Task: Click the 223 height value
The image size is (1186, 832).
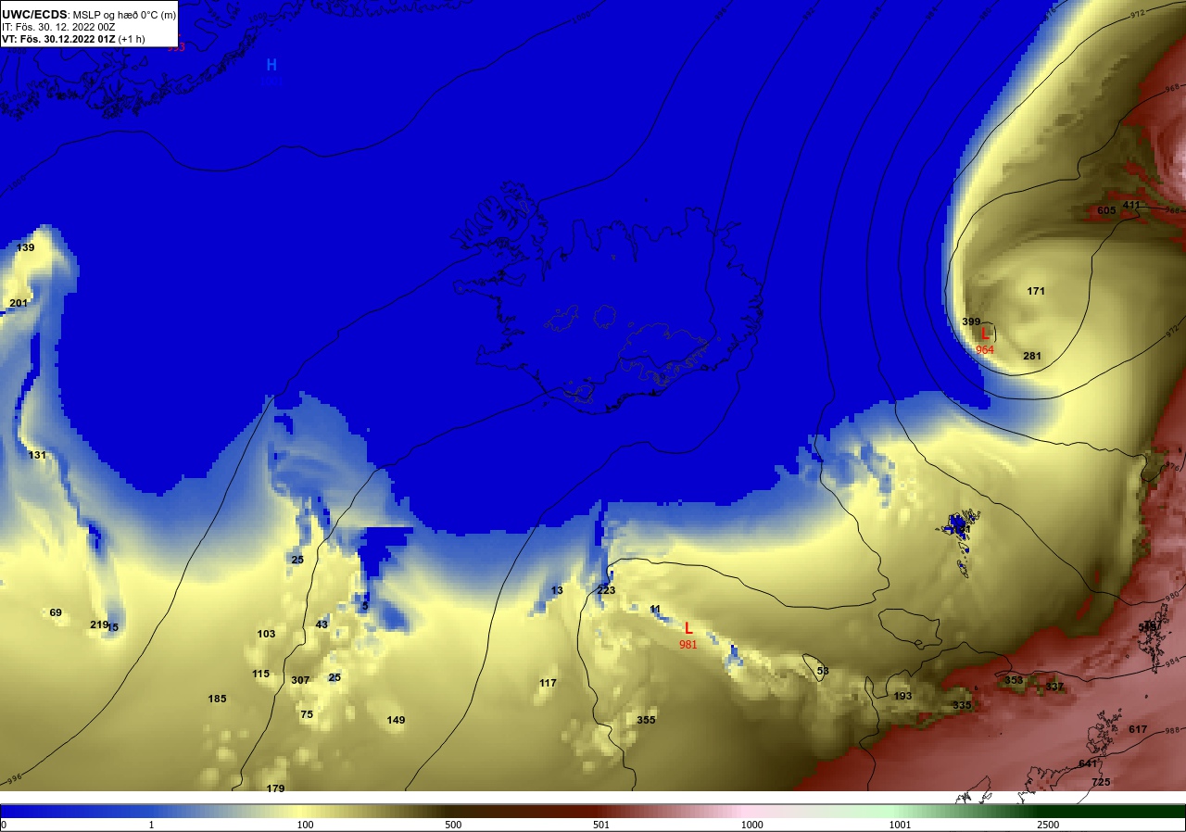Action: [606, 591]
